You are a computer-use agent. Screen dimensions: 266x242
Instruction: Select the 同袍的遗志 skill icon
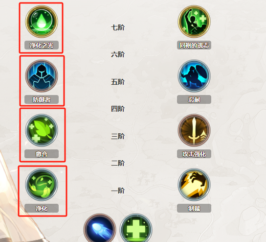pos(194,22)
